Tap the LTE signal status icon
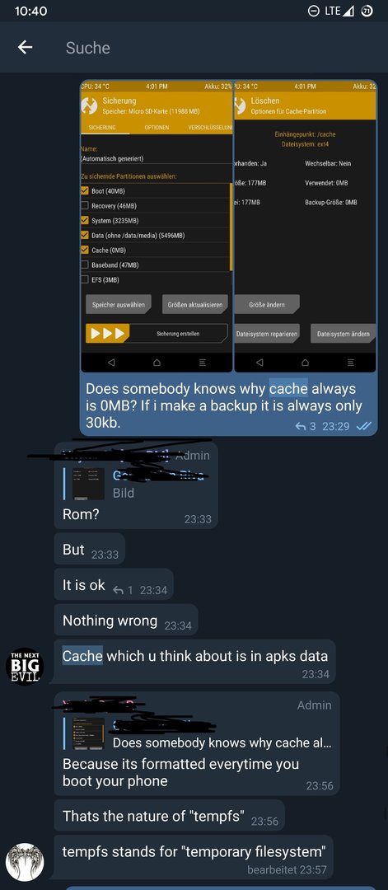This screenshot has height=890, width=388. pos(339,11)
